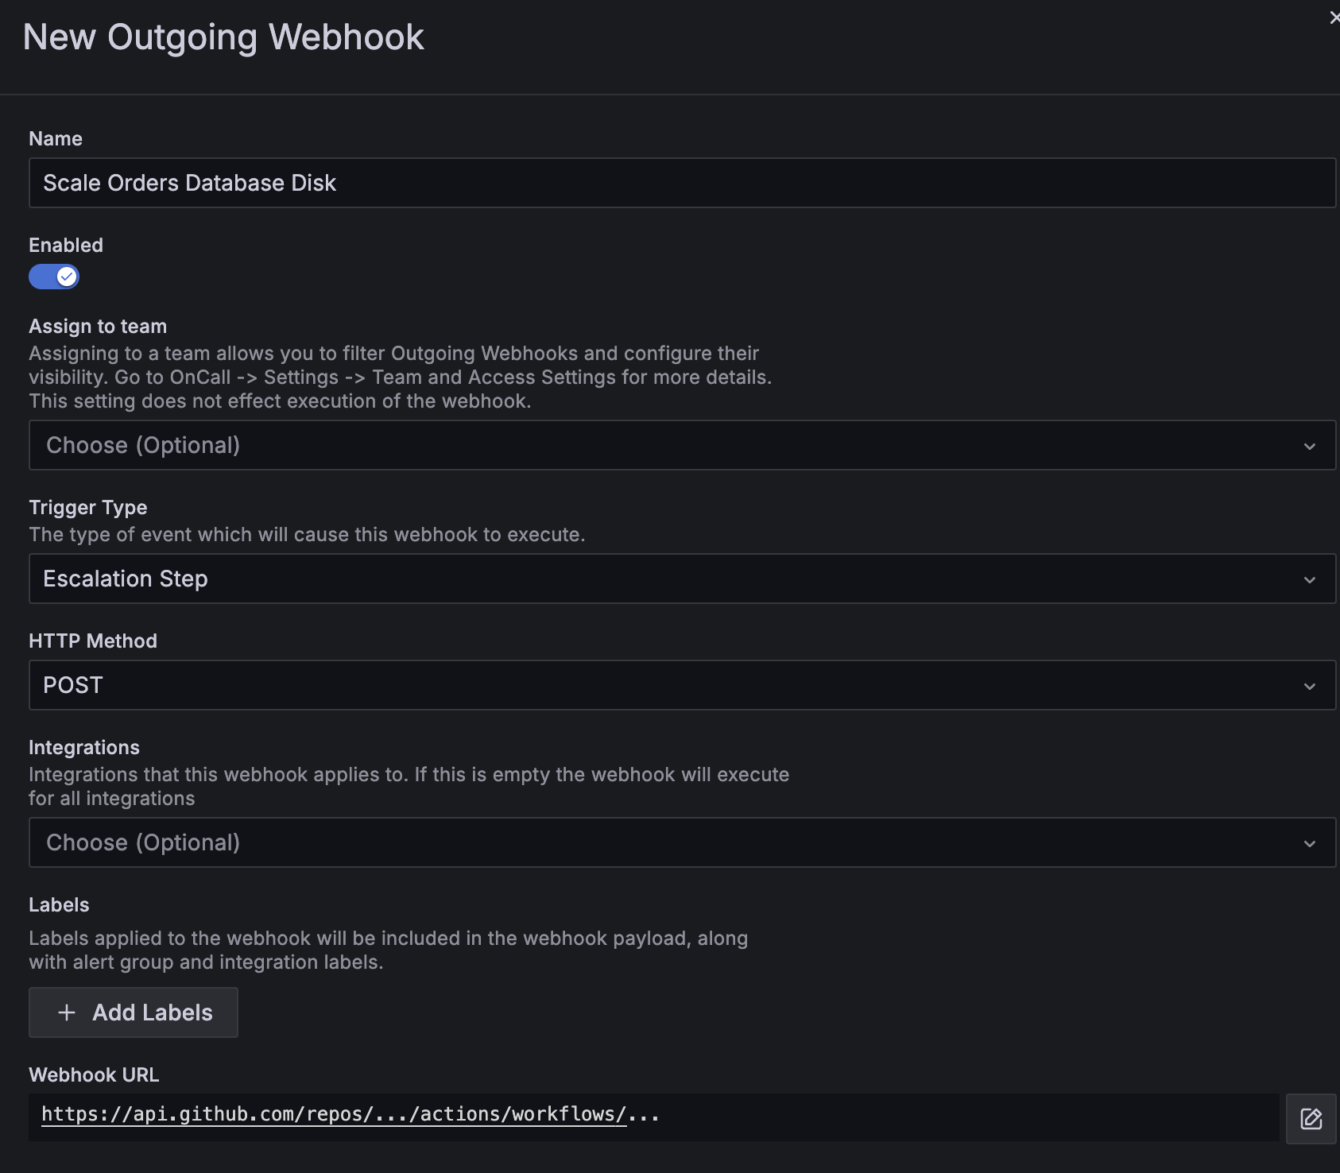Expand the HTTP Method chevron
Viewport: 1340px width, 1173px height.
click(1310, 685)
